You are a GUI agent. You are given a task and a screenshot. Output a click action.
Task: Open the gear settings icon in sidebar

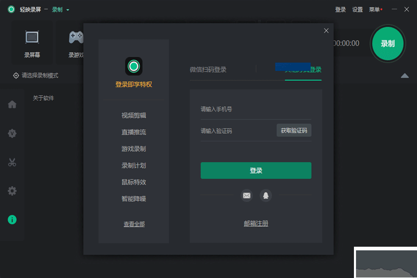[x=12, y=191]
